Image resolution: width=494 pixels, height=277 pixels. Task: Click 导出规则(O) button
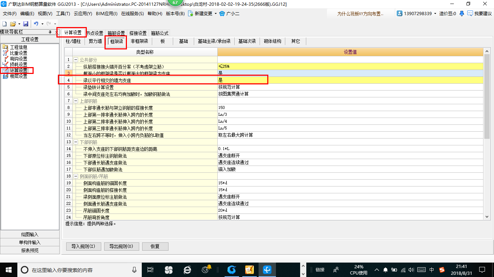121,246
